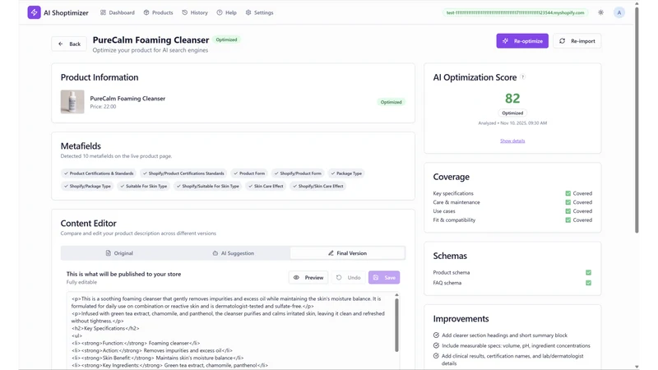Viewport: 658px width, 370px height.
Task: Click the myshopify.com store domain badge
Action: click(x=515, y=12)
